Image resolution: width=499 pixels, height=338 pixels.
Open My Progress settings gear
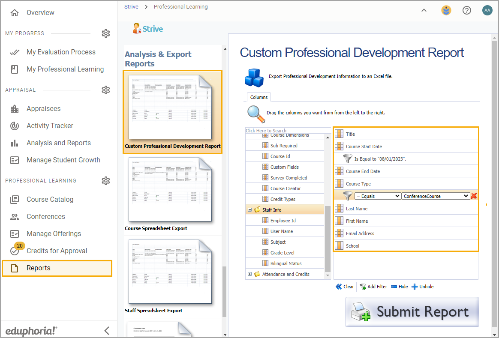pos(105,33)
